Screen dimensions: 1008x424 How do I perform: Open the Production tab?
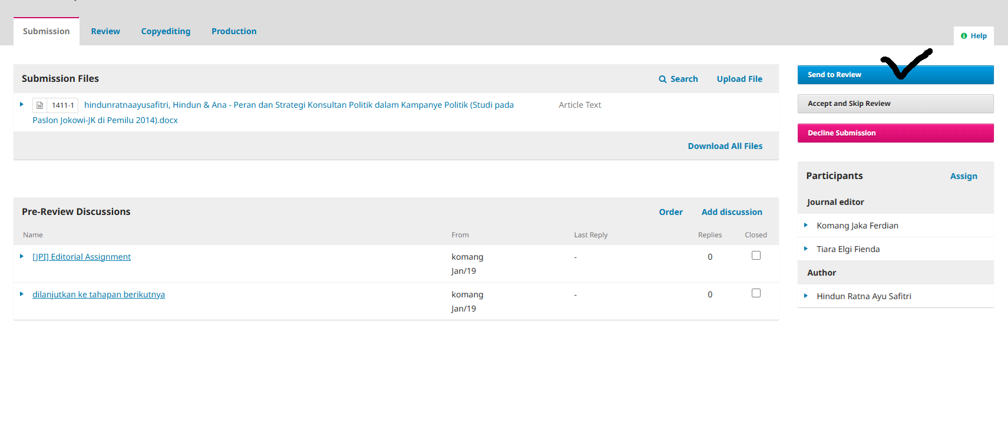(234, 31)
